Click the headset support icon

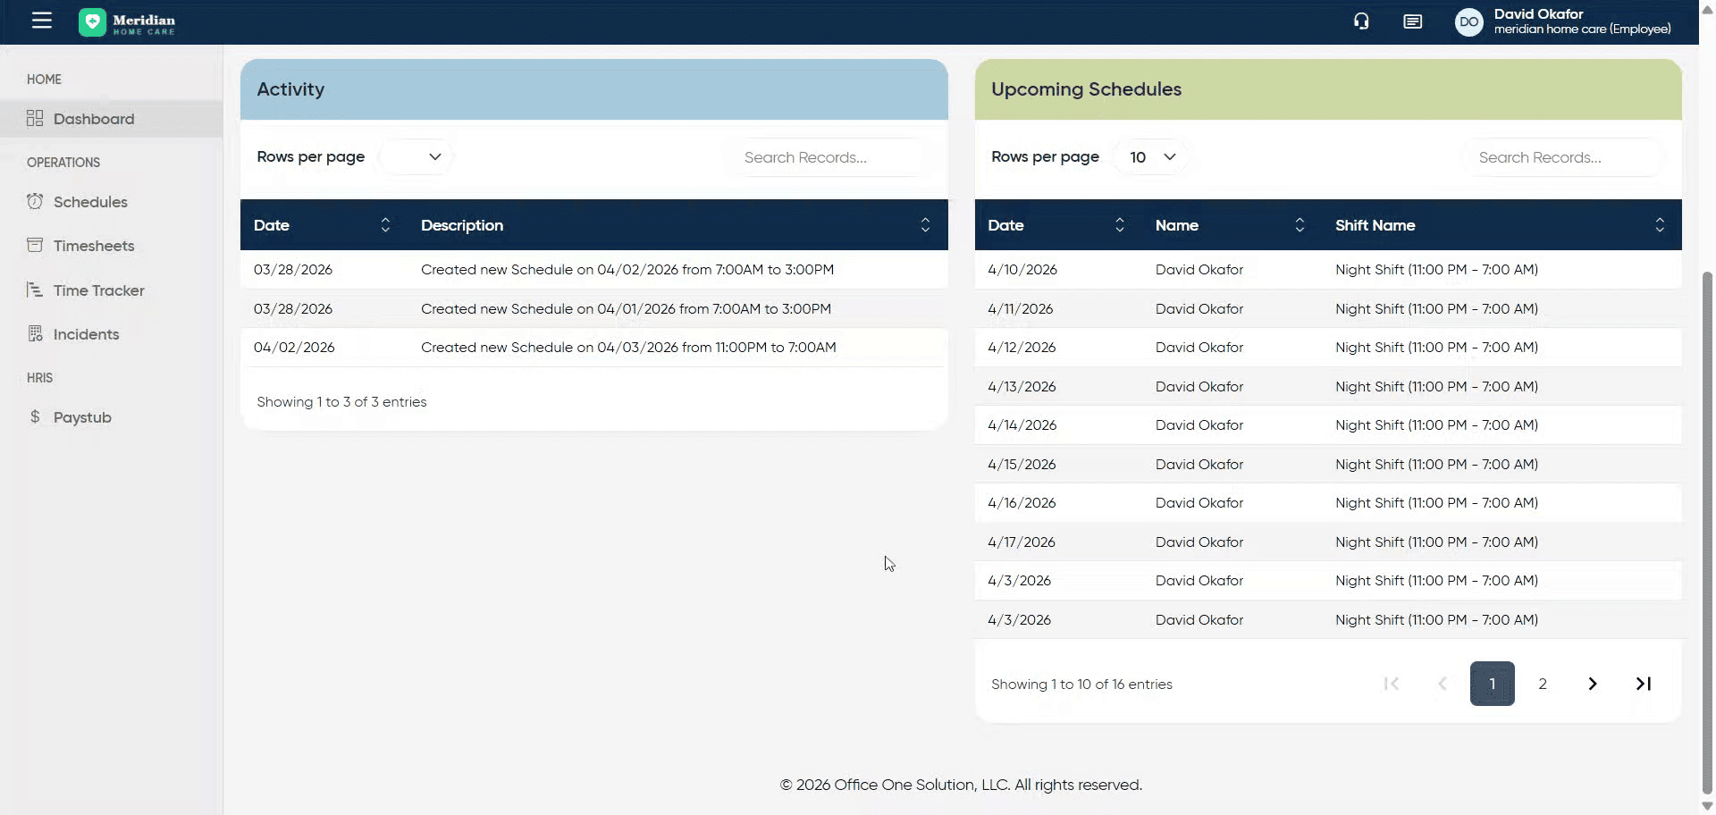pos(1361,21)
